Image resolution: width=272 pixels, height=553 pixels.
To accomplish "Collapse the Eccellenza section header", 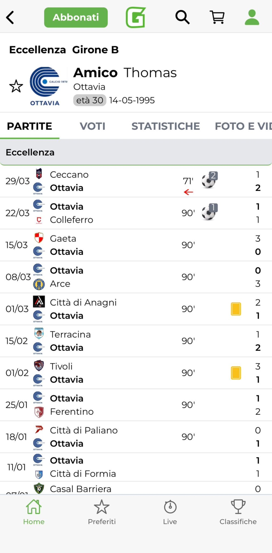I will (136, 152).
